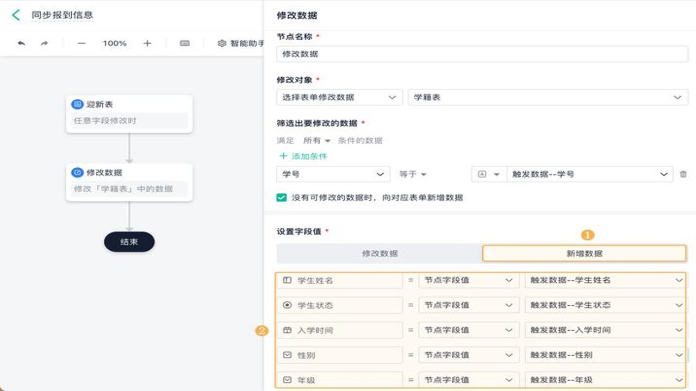Open the 智能助手 assistant
Viewport: 696px width, 391px height.
click(241, 43)
